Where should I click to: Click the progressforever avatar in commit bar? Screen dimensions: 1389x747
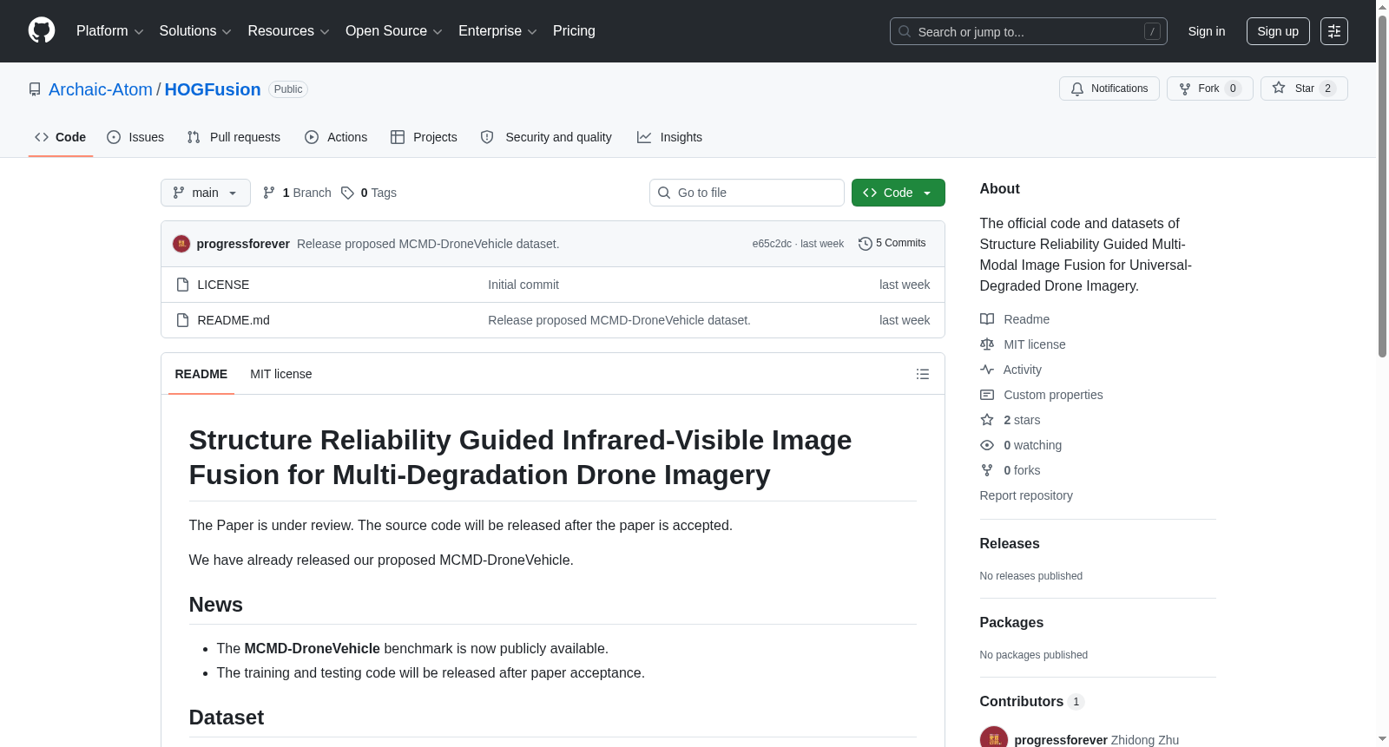(181, 244)
